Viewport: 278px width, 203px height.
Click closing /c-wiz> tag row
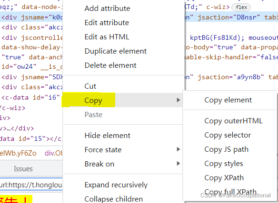point(12,108)
